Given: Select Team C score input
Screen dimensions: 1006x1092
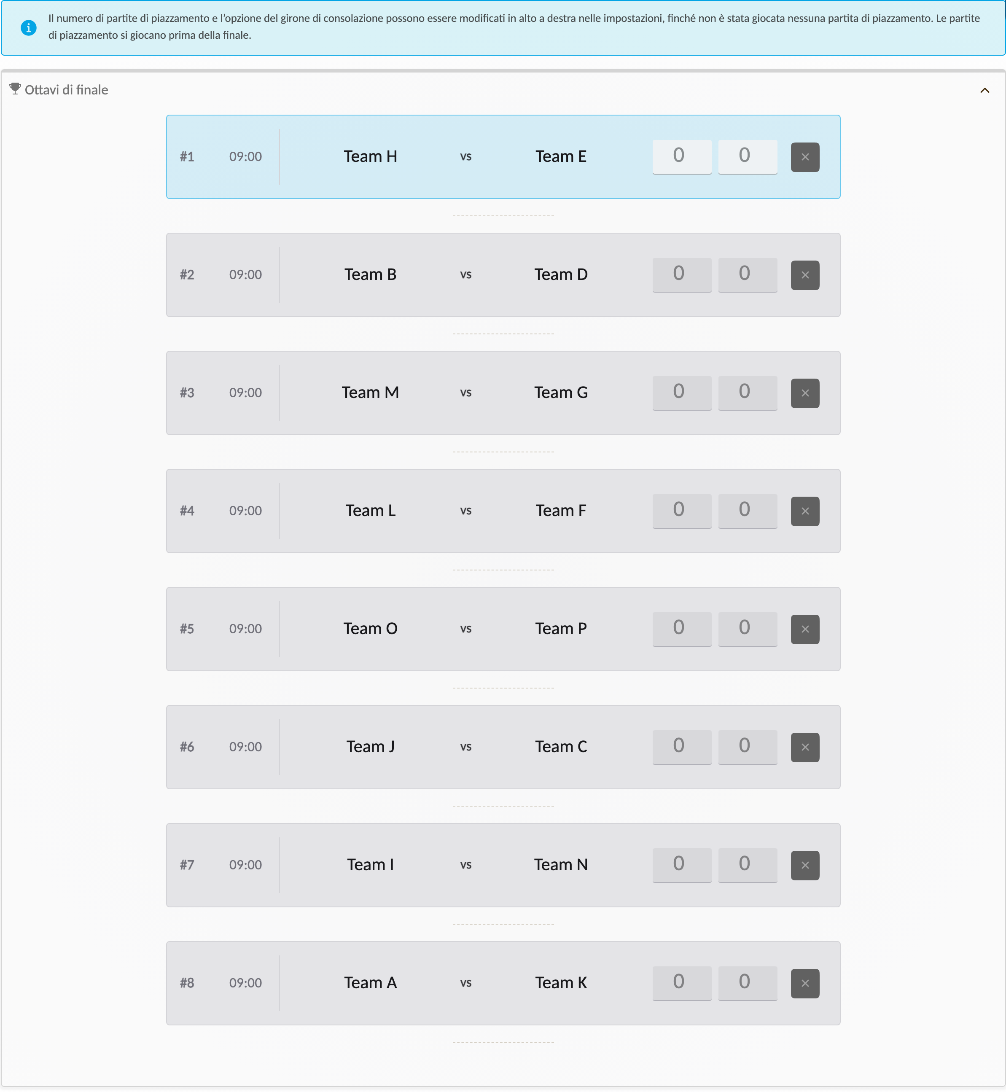Looking at the screenshot, I should click(748, 748).
